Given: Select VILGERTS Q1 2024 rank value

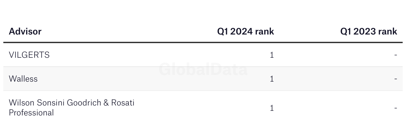Looking at the screenshot, I should pos(272,55).
